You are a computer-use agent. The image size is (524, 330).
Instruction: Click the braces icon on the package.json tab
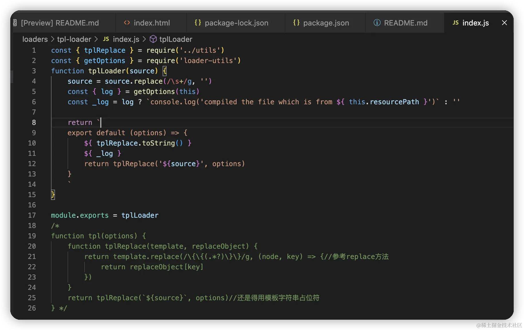click(296, 23)
